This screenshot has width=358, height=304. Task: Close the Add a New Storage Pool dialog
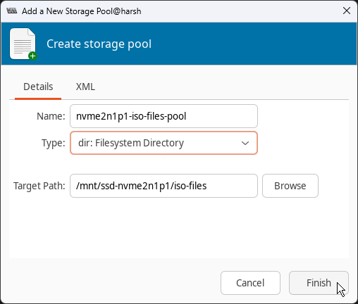click(347, 11)
